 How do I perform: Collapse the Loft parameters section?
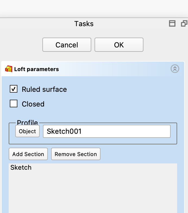tap(175, 69)
